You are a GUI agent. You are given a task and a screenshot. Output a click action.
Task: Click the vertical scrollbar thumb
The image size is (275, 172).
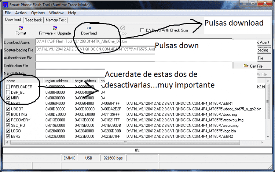(x=268, y=101)
